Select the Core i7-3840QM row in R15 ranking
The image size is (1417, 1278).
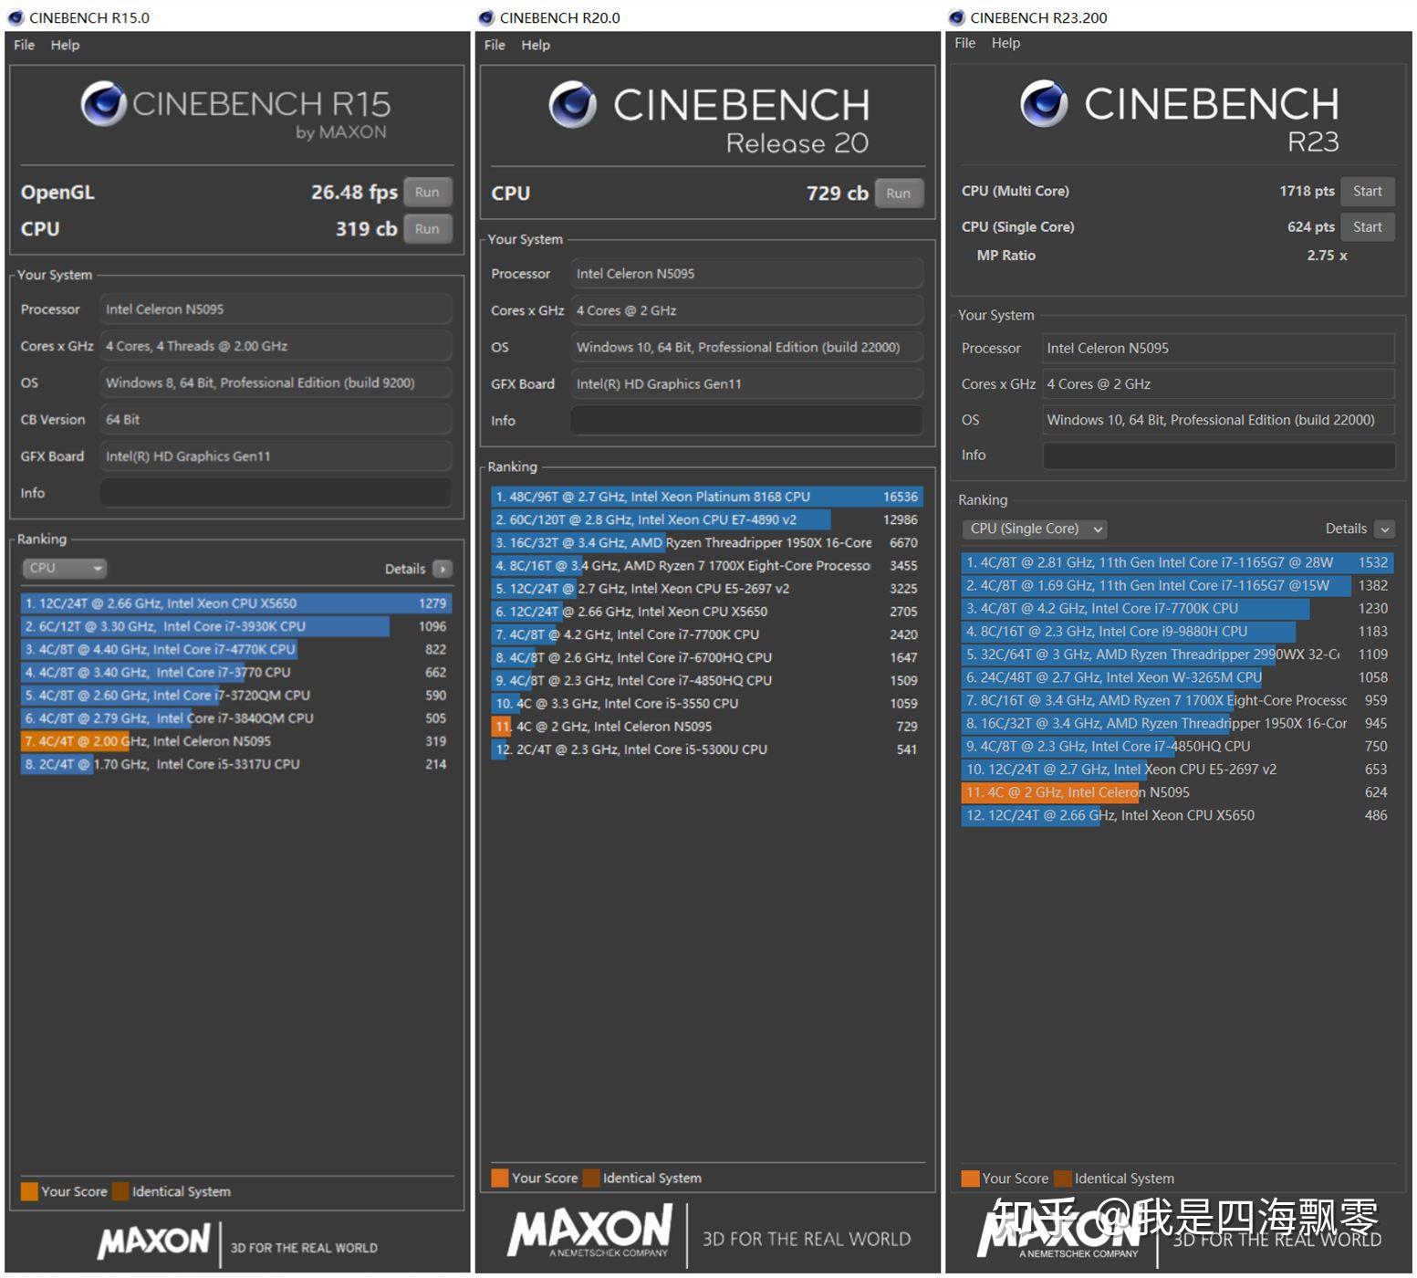pos(235,718)
